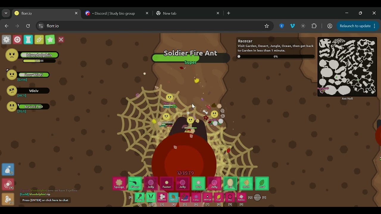Click the Lotus secondary slot [6]
This screenshot has height=214, width=381.
click(196, 197)
